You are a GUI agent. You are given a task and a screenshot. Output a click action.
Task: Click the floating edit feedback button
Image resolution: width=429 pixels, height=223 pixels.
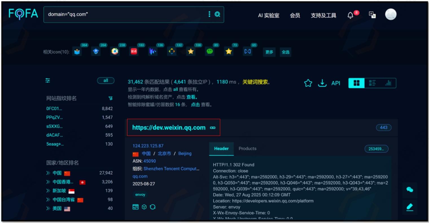click(410, 207)
